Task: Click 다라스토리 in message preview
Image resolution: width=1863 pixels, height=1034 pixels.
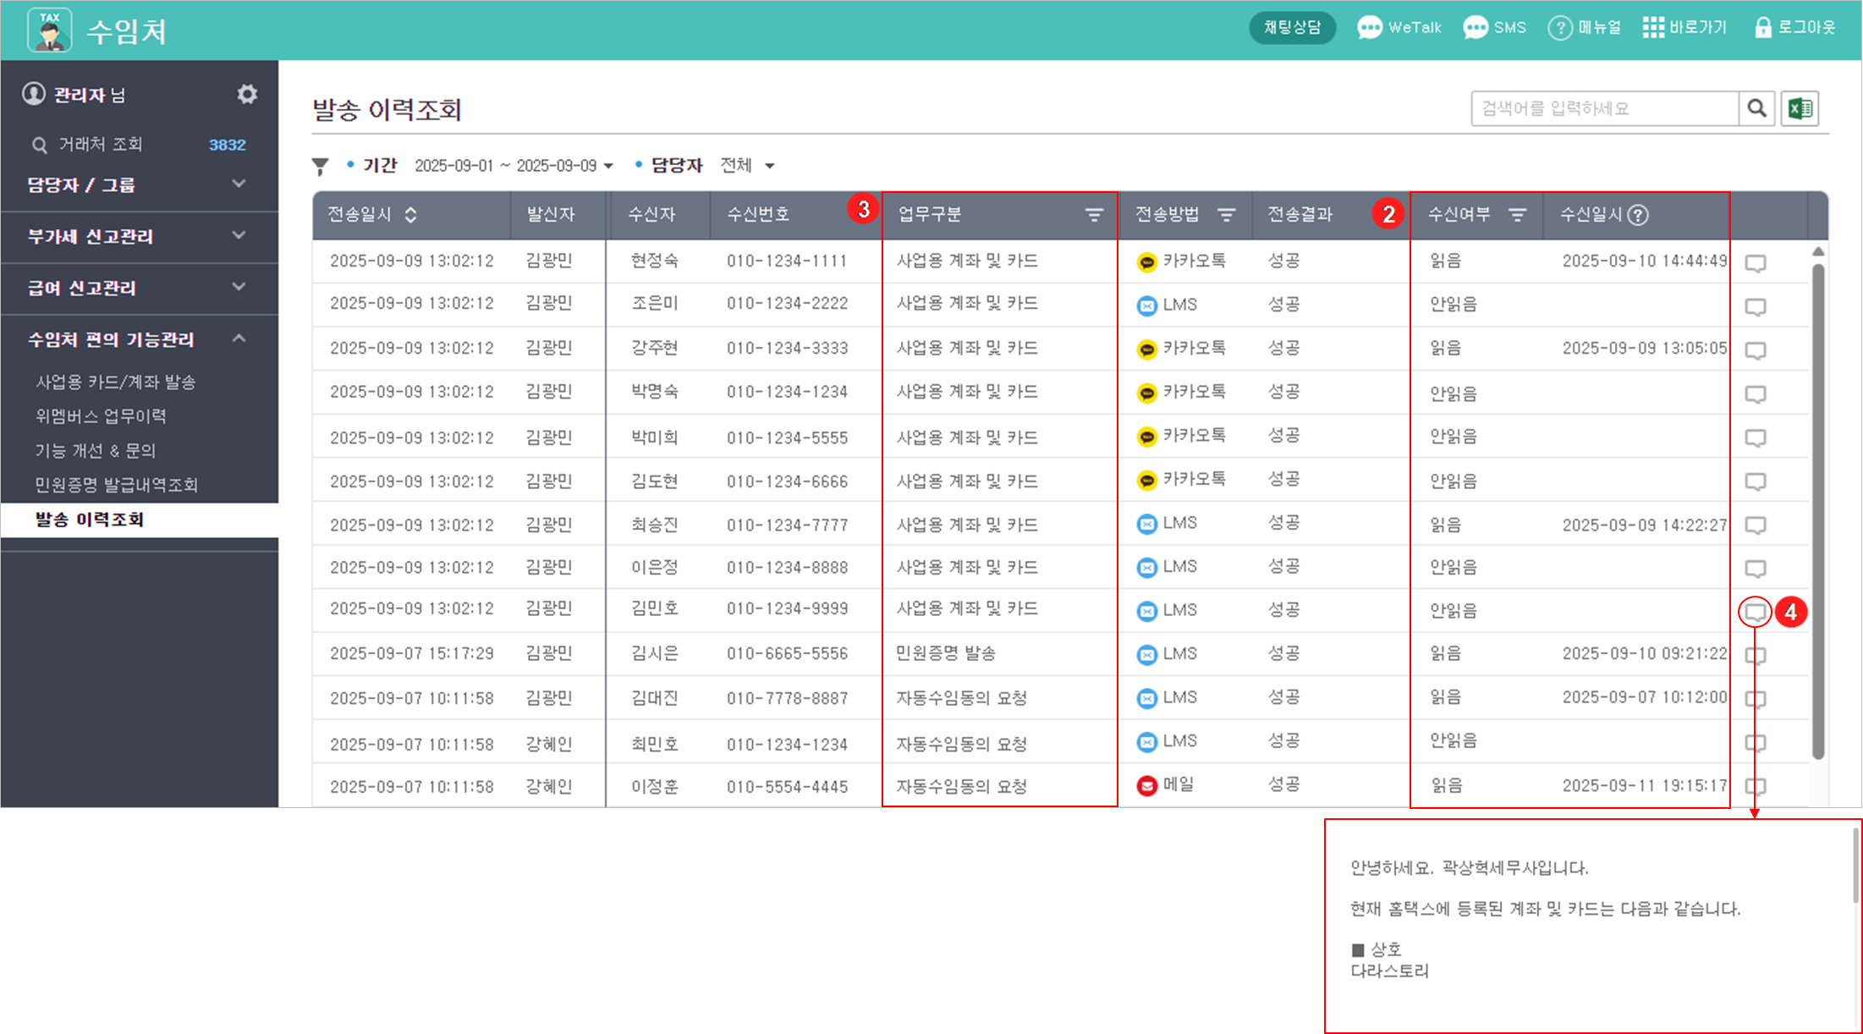Action: (1390, 971)
